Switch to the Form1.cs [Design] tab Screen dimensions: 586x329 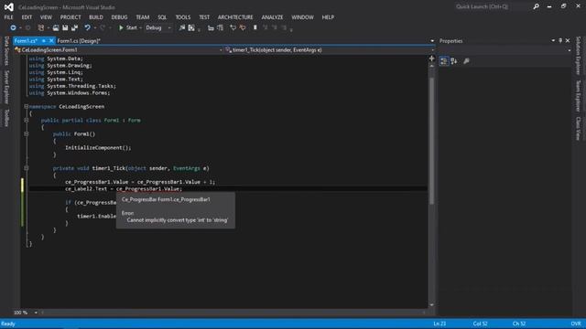click(79, 40)
